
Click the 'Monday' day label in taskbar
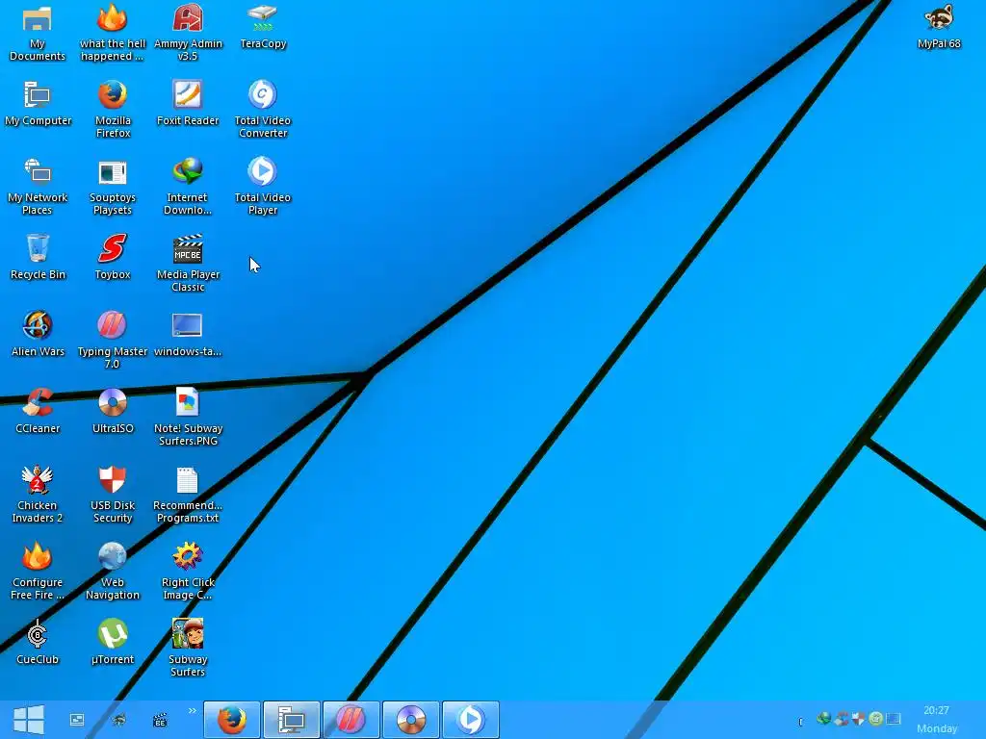937,729
